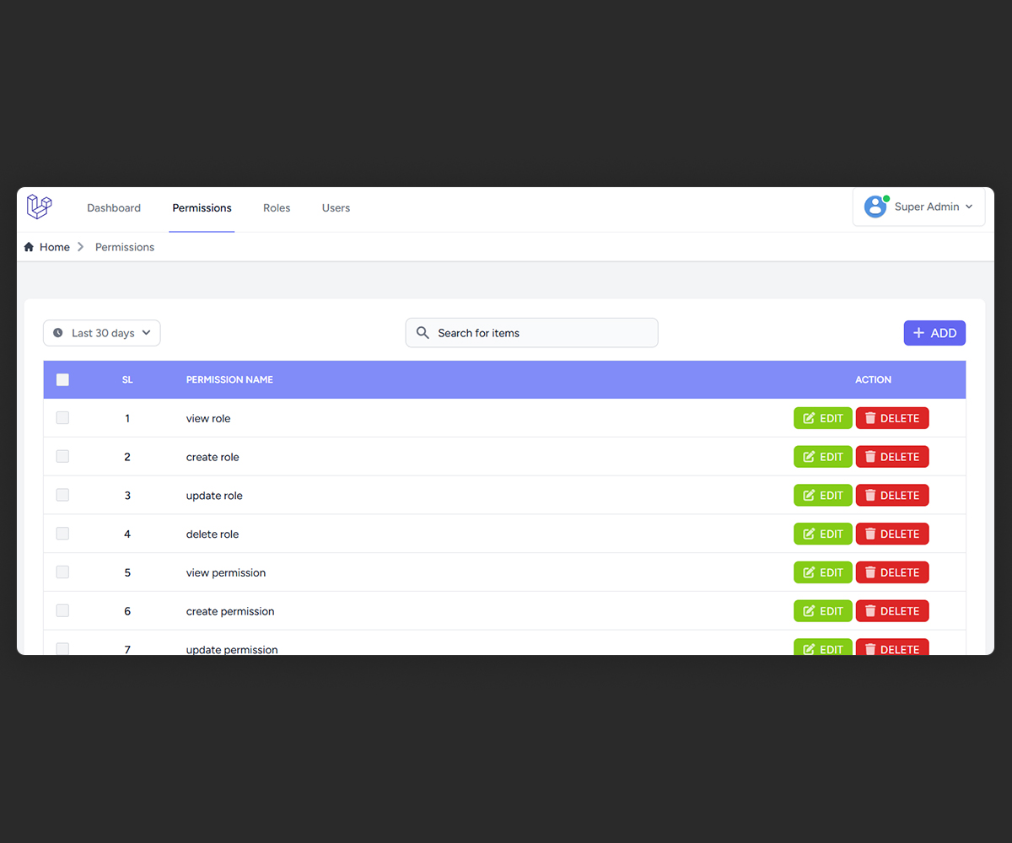Switch to the Roles tab
Viewport: 1012px width, 843px height.
277,208
